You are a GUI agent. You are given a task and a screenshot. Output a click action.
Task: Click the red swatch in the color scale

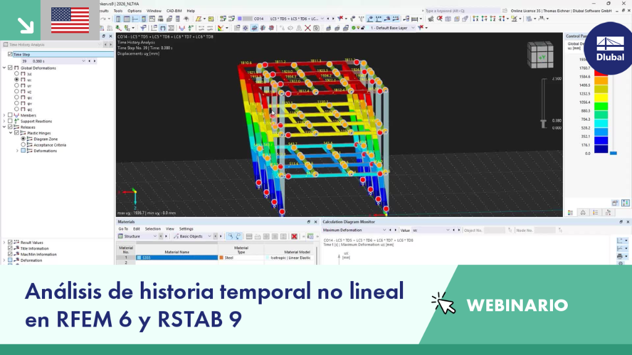pyautogui.click(x=601, y=71)
